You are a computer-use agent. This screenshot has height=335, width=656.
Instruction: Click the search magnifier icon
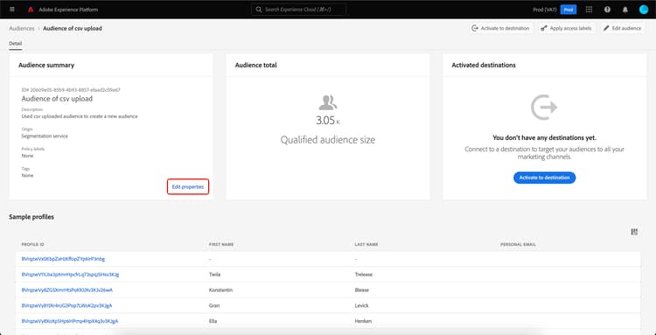pos(259,10)
